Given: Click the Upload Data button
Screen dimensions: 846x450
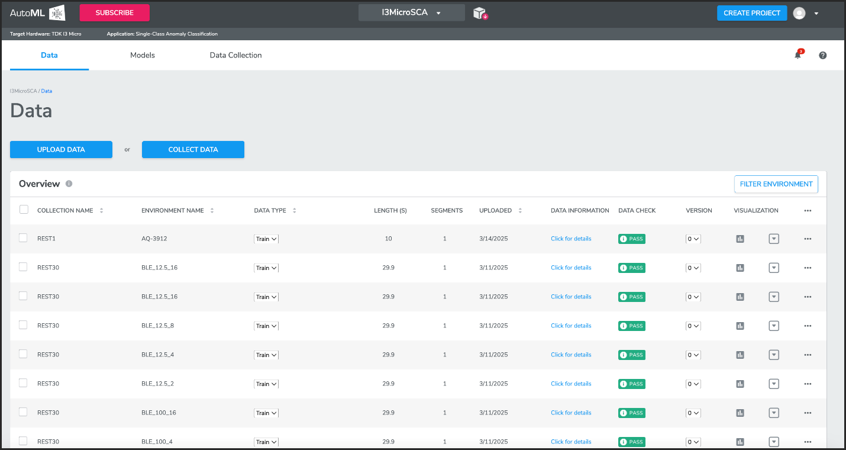Looking at the screenshot, I should [x=61, y=149].
